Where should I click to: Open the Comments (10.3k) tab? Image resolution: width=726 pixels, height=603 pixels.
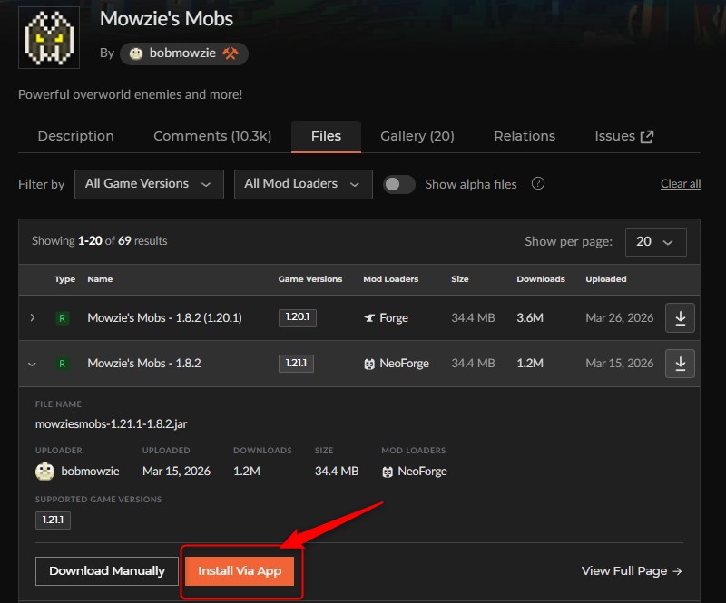[x=212, y=136]
